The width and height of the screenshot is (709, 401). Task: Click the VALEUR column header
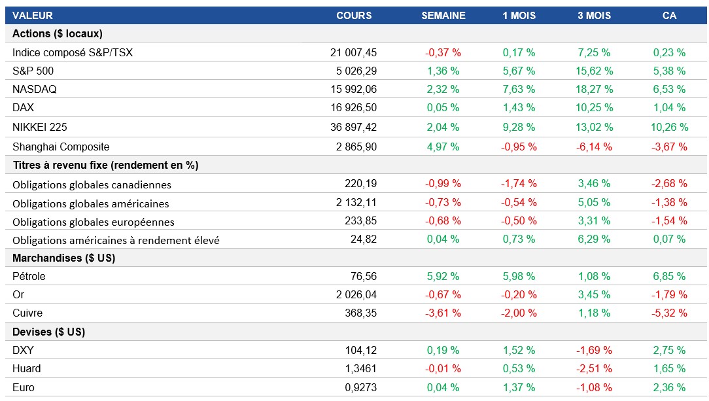pos(33,15)
